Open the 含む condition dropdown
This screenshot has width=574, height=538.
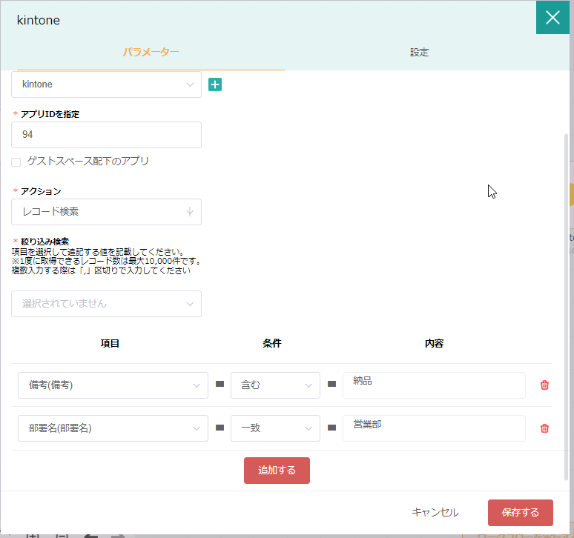[275, 385]
